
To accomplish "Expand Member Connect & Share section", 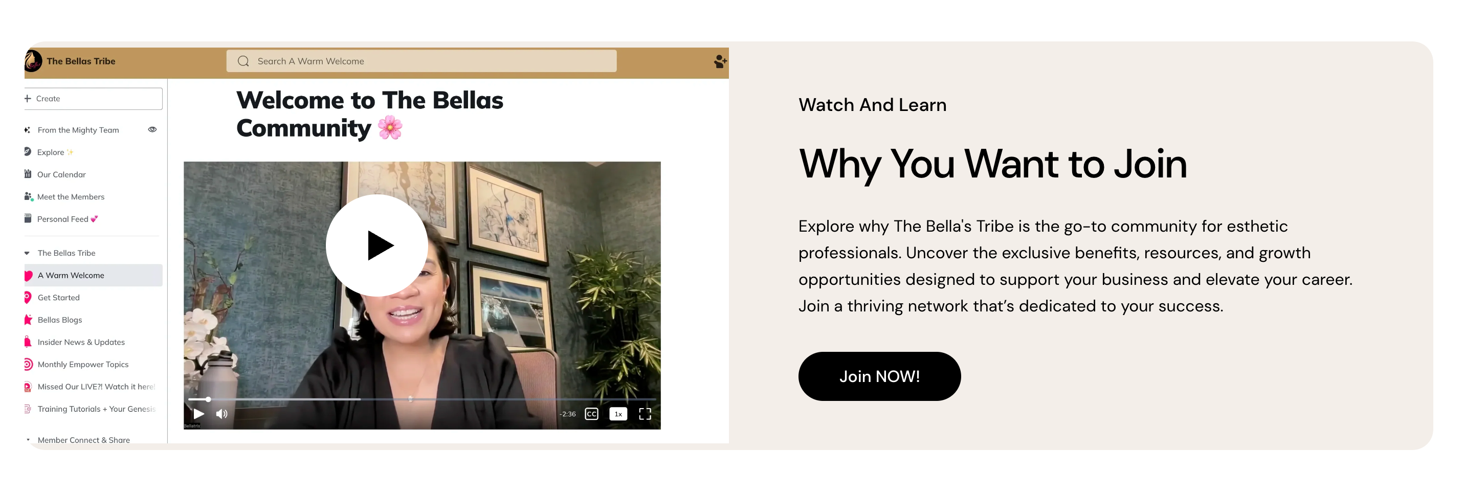I will click(28, 439).
